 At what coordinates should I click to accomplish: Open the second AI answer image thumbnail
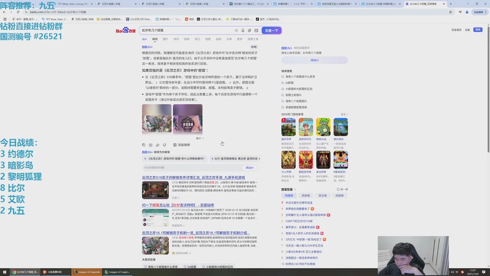[x=188, y=119]
